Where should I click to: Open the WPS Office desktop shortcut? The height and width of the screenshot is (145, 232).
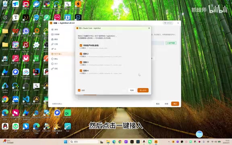pyautogui.click(x=16, y=32)
